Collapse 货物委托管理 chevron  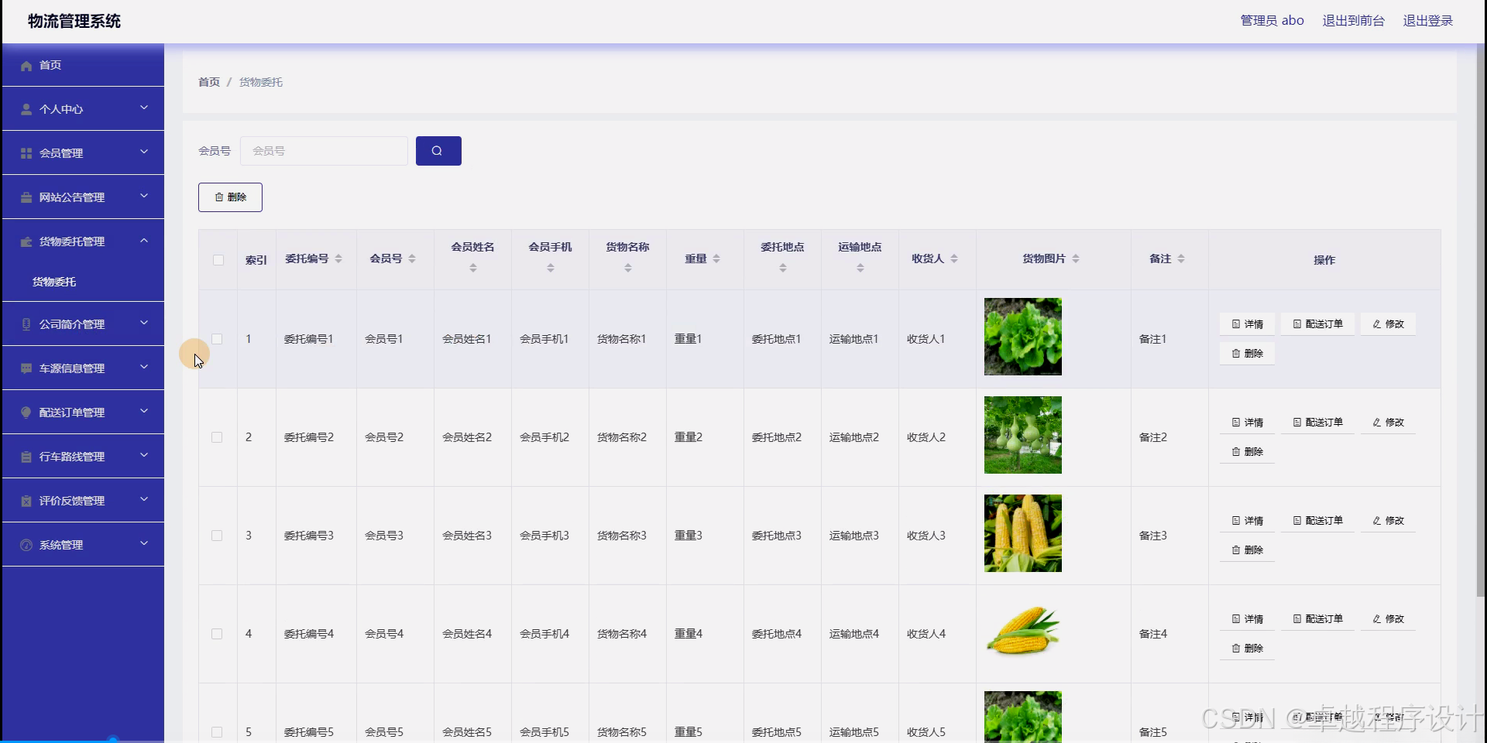tap(144, 241)
